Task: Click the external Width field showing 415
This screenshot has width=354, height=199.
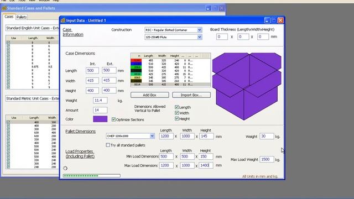Action: 109,80
